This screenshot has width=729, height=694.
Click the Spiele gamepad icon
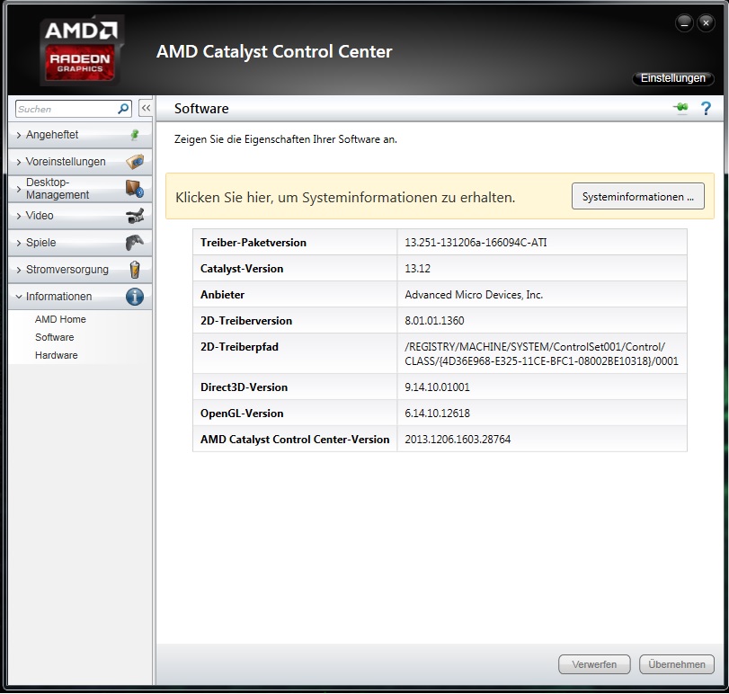tap(135, 243)
